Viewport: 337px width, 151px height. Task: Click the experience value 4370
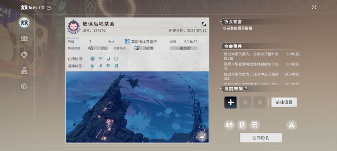(149, 48)
